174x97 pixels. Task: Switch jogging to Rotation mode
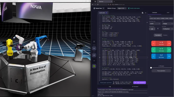tap(165, 35)
